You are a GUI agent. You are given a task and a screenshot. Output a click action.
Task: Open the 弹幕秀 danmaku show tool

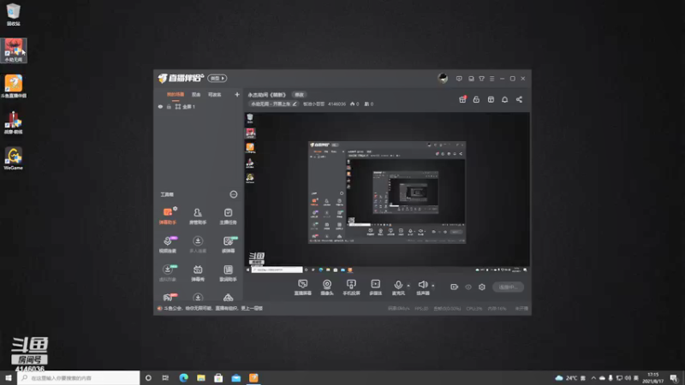[x=198, y=273]
